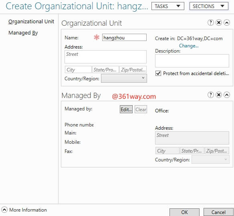
Task: Open the TASKS dropdown menu
Action: pos(168,6)
